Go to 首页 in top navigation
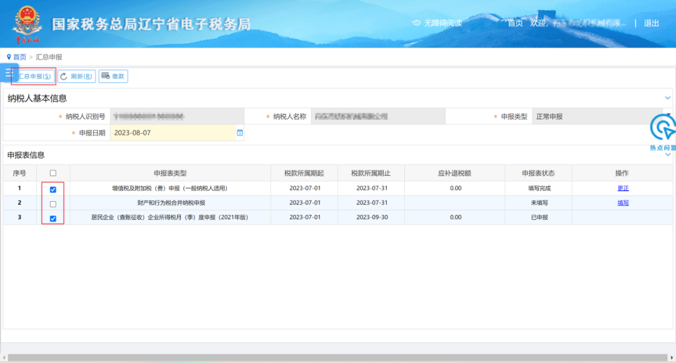Image resolution: width=676 pixels, height=363 pixels. (x=515, y=23)
